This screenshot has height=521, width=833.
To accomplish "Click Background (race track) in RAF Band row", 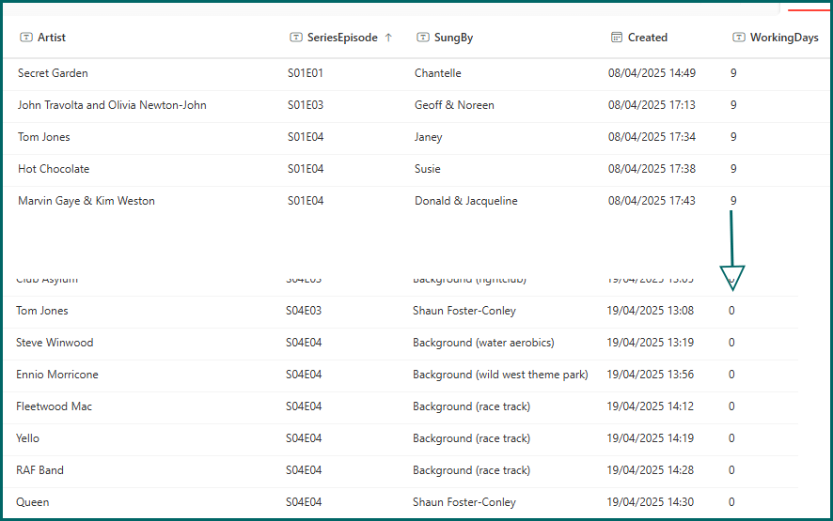I will (471, 470).
